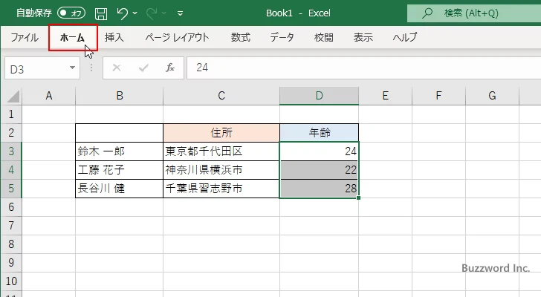Click the 住所 header cell
This screenshot has width=541, height=297.
tap(221, 133)
